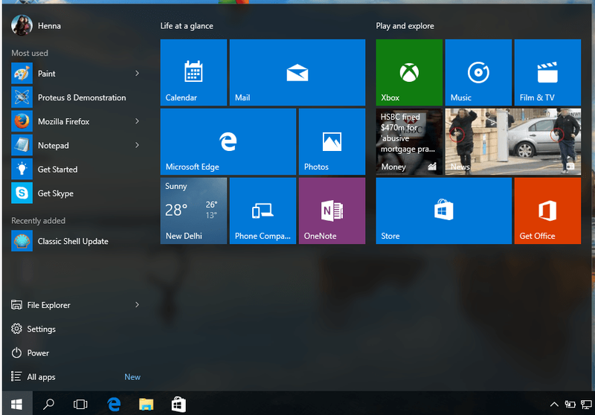Click the New label beside All apps
Image resolution: width=595 pixels, height=415 pixels.
click(132, 376)
